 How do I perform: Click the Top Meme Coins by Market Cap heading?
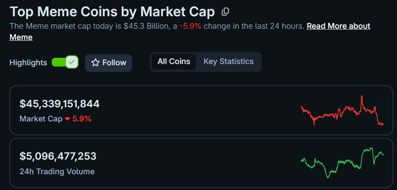tap(112, 12)
